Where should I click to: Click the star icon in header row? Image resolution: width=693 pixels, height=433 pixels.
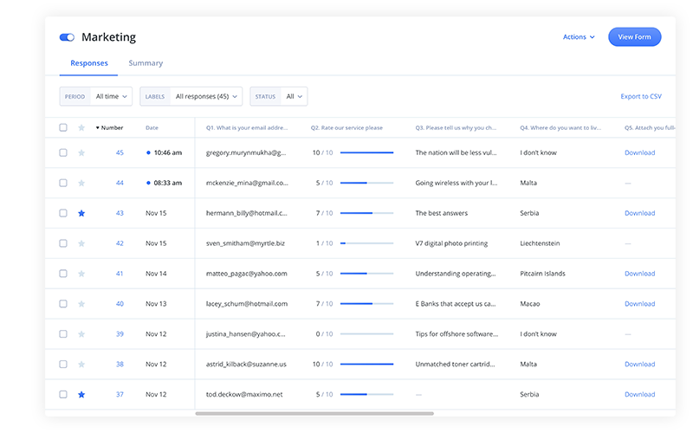click(81, 128)
